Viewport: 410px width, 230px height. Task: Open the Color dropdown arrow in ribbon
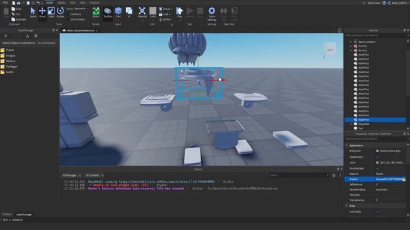pyautogui.click(x=152, y=20)
